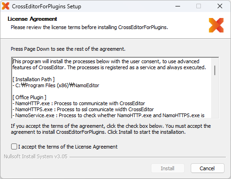This screenshot has height=179, width=231.
Task: Click the CrossEditor icon in the title bar
Action: click(x=6, y=6)
